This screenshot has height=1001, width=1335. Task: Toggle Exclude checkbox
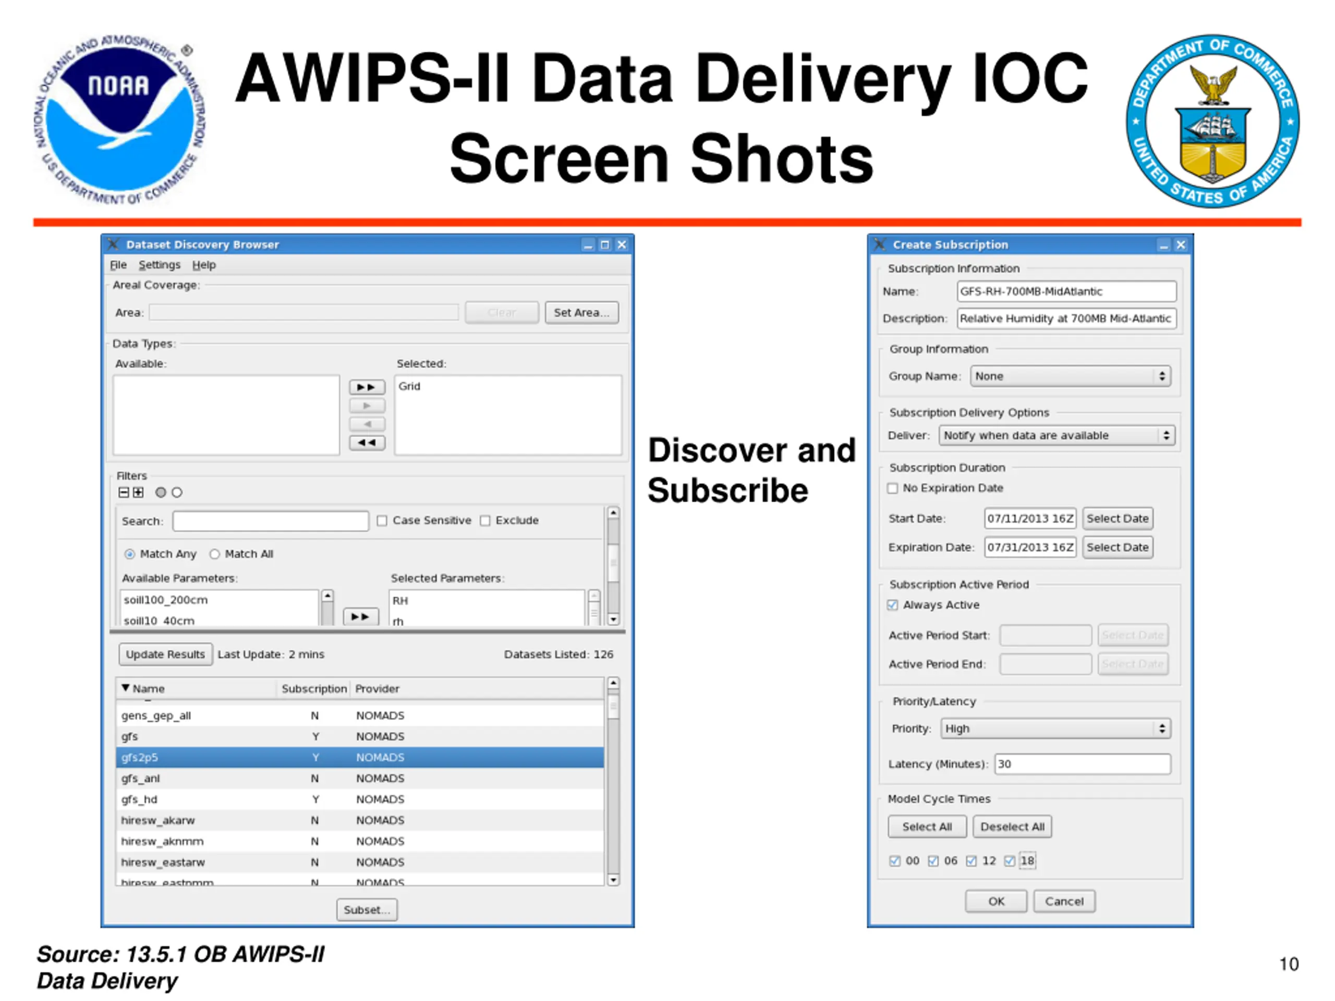click(485, 521)
